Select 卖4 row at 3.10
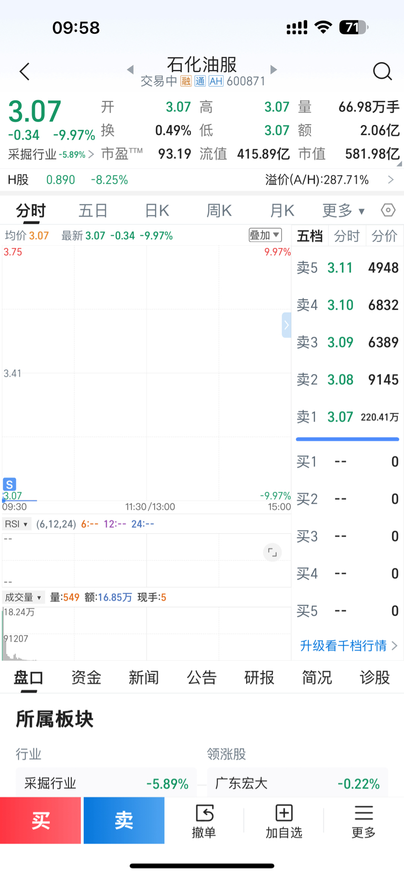Screen dimensions: 404x876 pos(348,305)
